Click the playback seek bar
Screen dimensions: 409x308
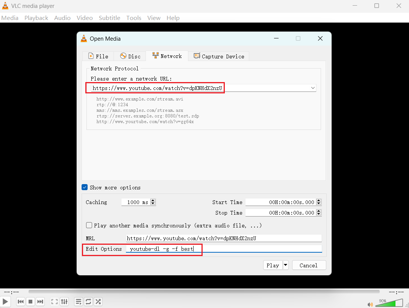[x=204, y=291]
